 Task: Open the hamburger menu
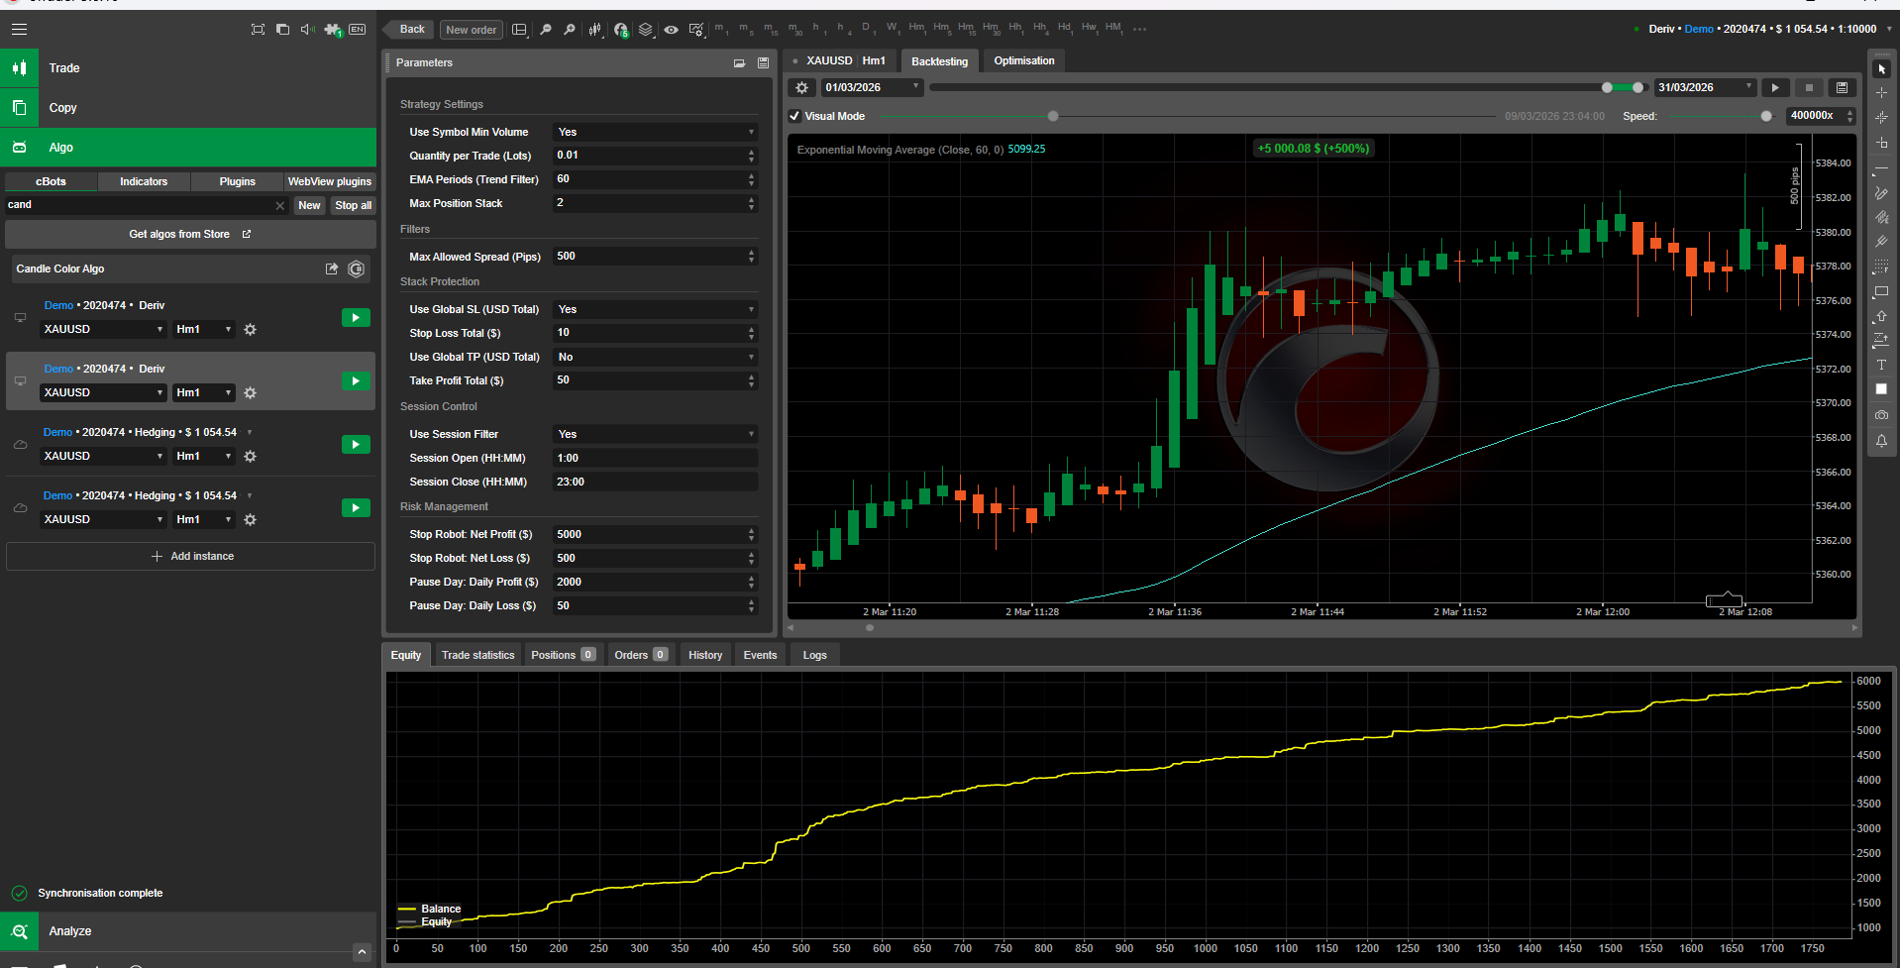(x=19, y=30)
